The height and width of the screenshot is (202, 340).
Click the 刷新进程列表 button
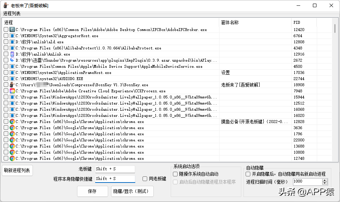(x=17, y=170)
